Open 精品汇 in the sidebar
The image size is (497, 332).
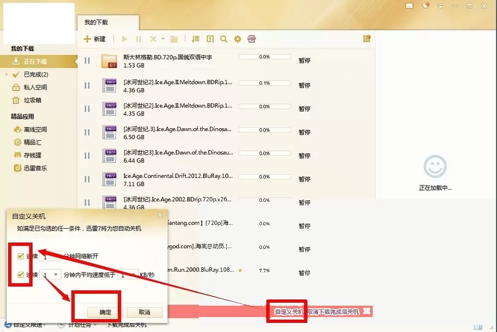point(27,142)
